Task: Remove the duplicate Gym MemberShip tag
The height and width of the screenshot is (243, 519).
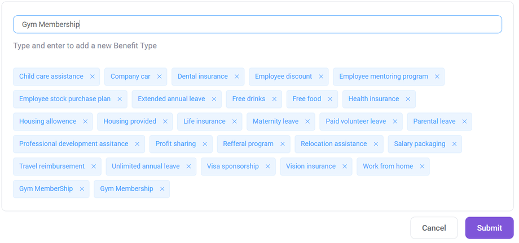Action: click(x=82, y=189)
